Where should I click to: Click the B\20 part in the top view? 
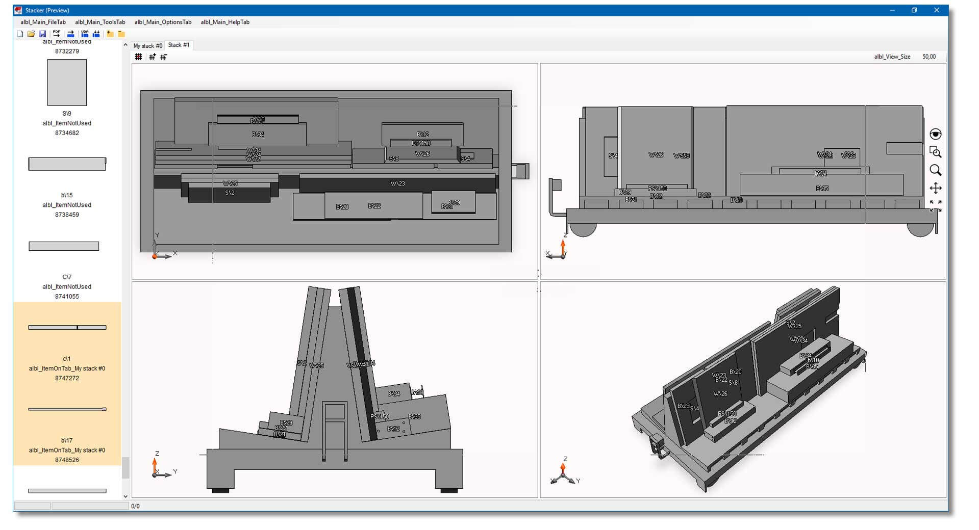[342, 206]
